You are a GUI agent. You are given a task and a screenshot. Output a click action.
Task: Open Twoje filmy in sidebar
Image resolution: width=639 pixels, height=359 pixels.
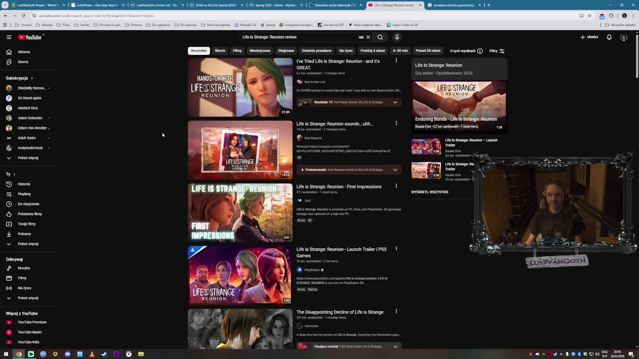[x=28, y=224]
